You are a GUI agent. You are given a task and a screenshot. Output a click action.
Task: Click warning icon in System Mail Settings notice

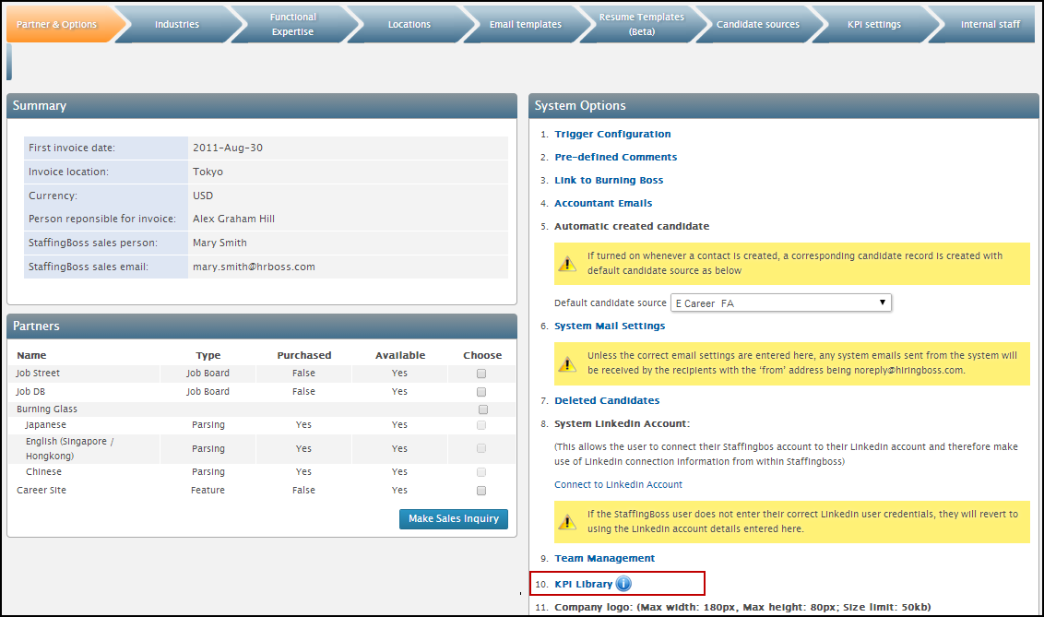click(x=567, y=363)
